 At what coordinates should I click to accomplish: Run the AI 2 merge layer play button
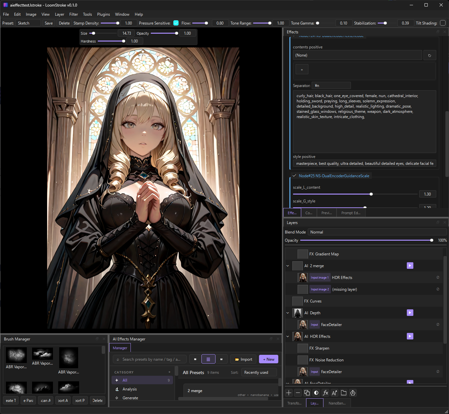[x=410, y=266]
